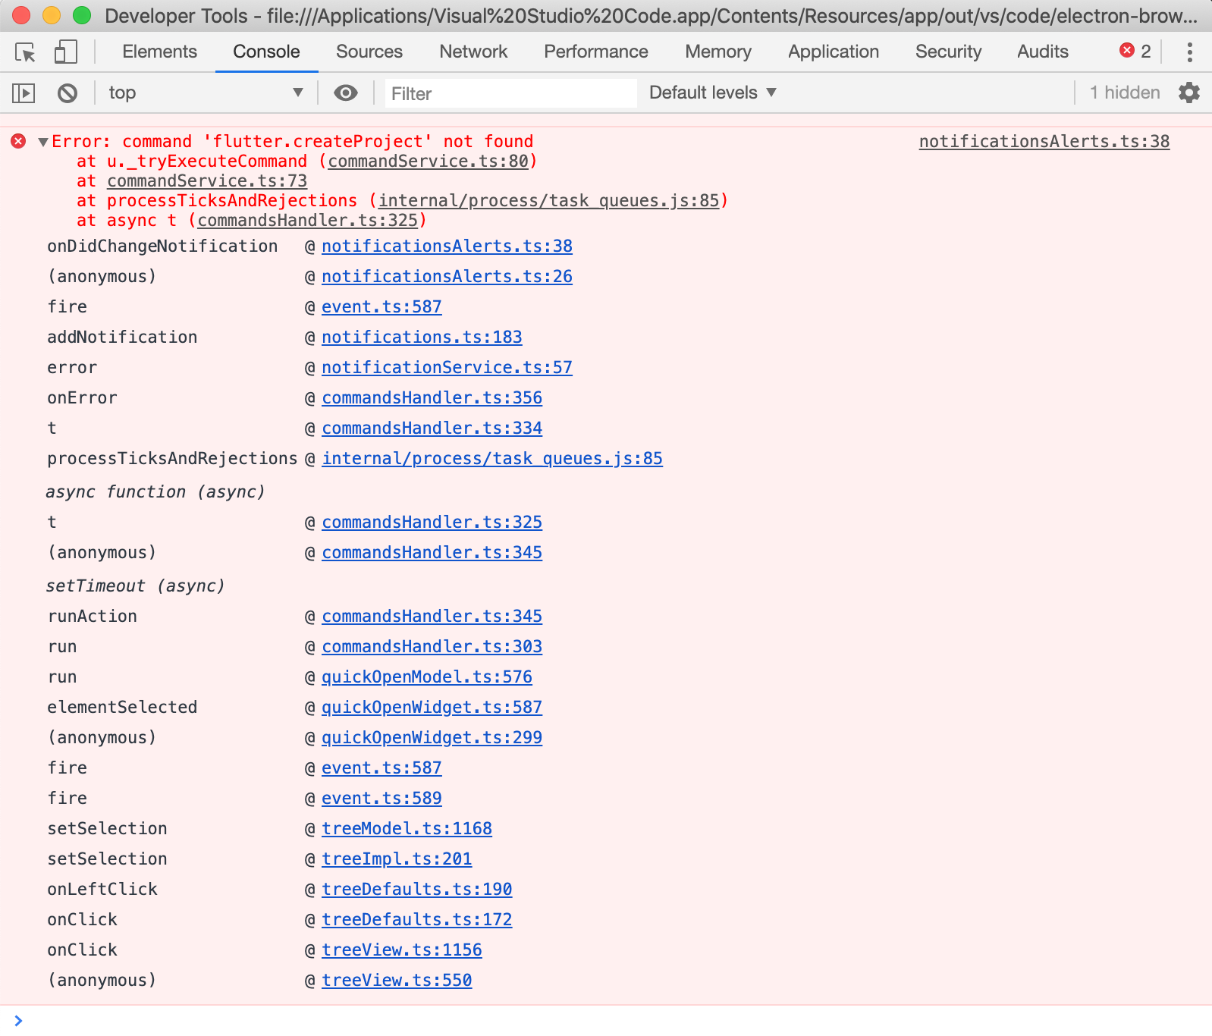
Task: Open commandsHandler.ts:325 link in t row
Action: 432,522
